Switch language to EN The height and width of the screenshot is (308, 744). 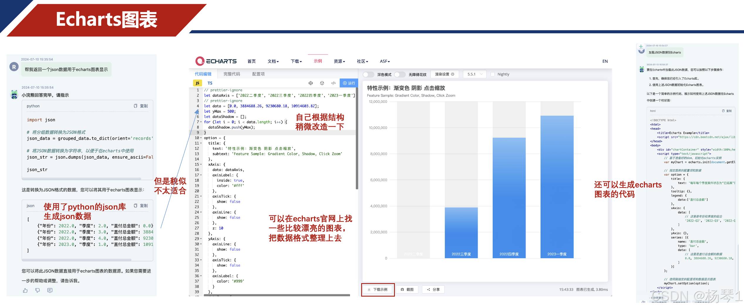pos(605,61)
